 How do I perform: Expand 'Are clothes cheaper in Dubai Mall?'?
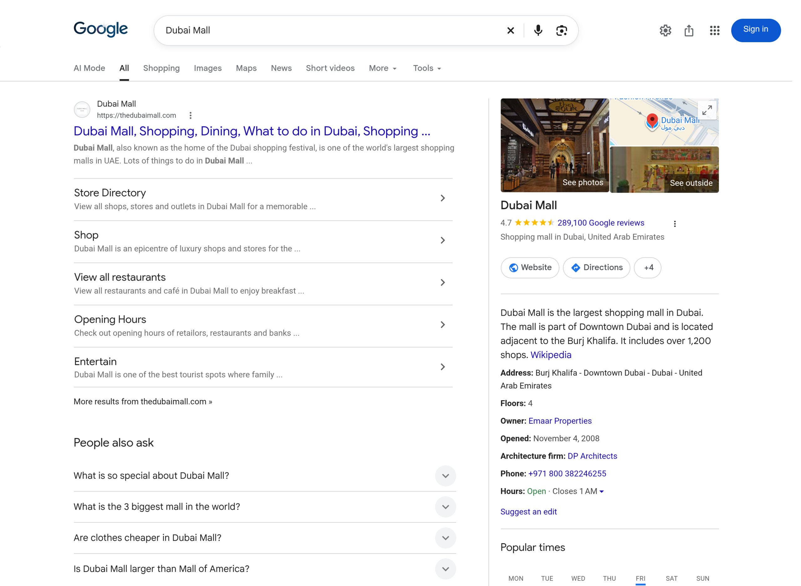coord(445,538)
